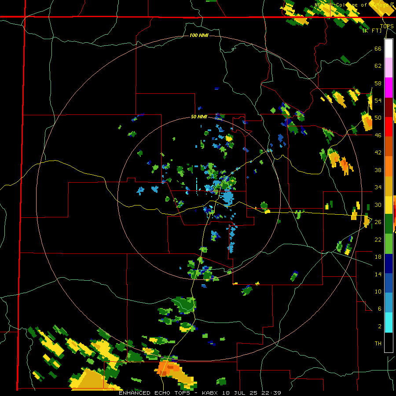Pick the light orange legend swatch
Screen dimensions: 396x396
click(389, 166)
